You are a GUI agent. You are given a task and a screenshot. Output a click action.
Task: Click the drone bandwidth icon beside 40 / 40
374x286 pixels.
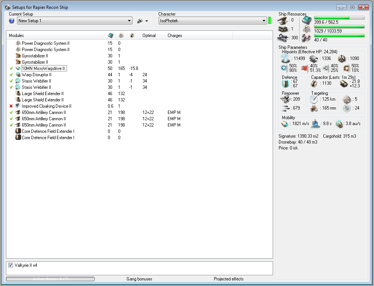(x=307, y=38)
